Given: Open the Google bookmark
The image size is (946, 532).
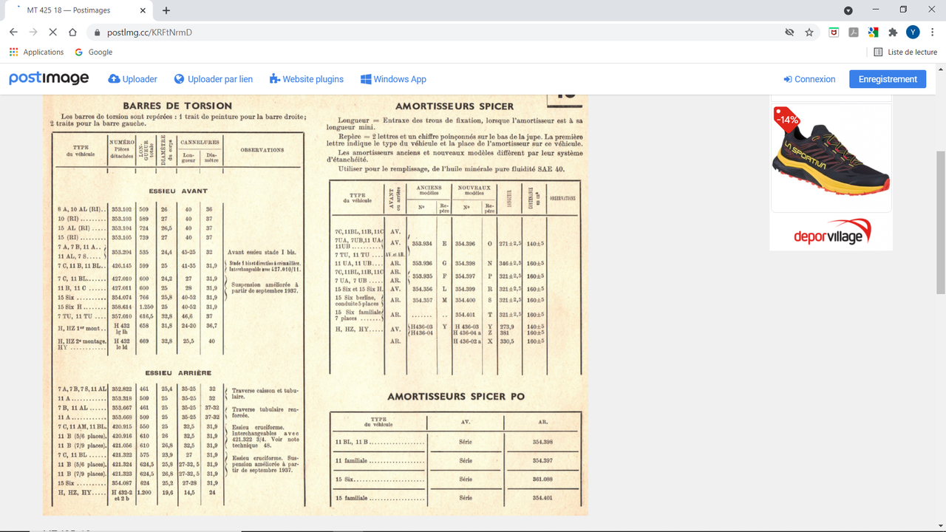Looking at the screenshot, I should click(x=94, y=52).
